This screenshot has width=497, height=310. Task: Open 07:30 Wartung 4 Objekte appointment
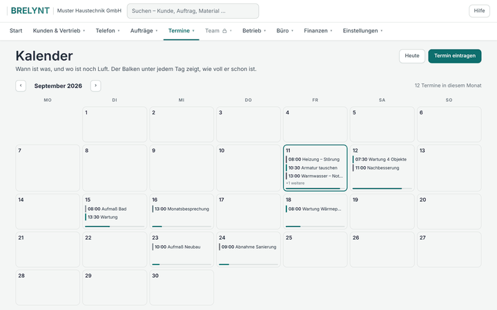(x=382, y=159)
